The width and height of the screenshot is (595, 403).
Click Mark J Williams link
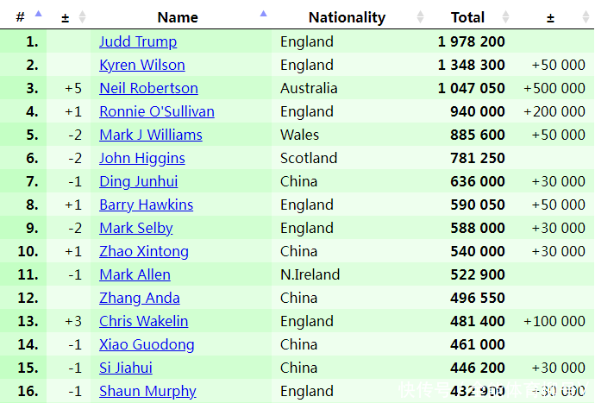[151, 135]
